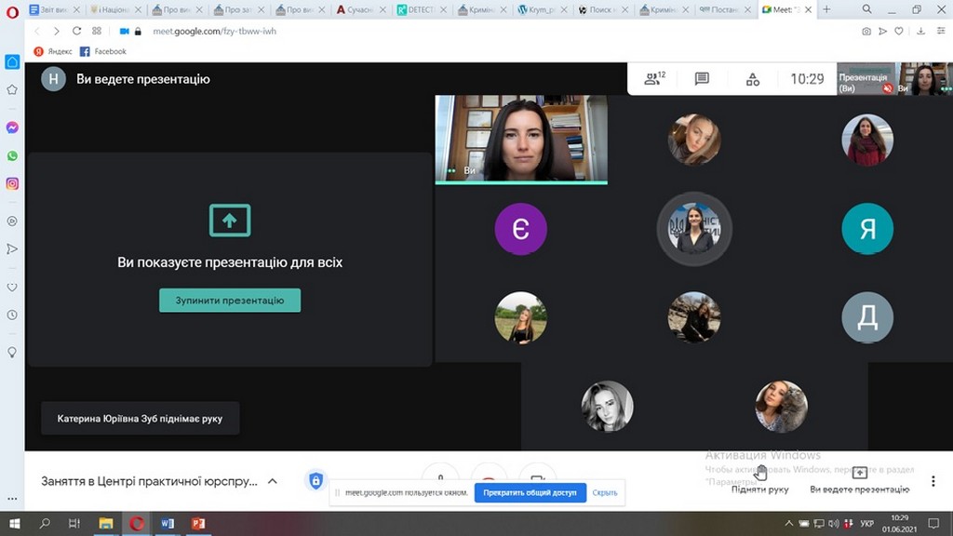Screen dimensions: 953x536
Task: Open the activities shapes icon
Action: (x=753, y=79)
